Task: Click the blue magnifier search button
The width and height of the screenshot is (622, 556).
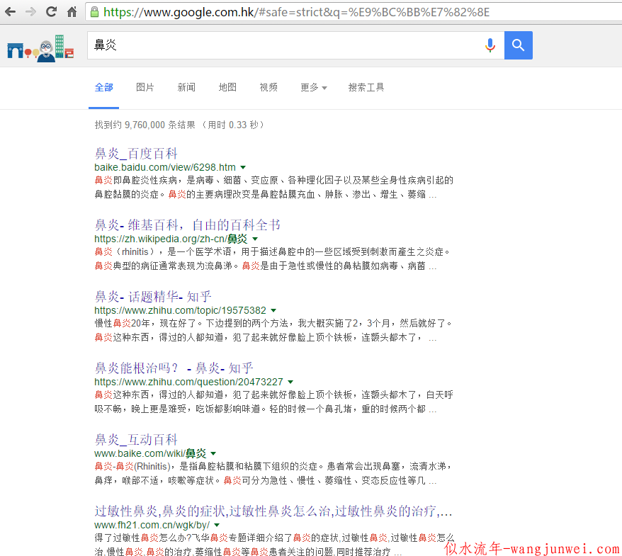Action: [x=518, y=45]
